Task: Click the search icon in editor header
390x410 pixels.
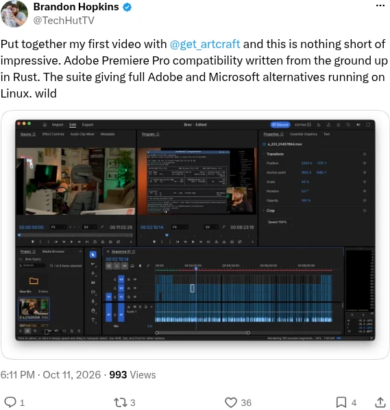Action: click(348, 125)
